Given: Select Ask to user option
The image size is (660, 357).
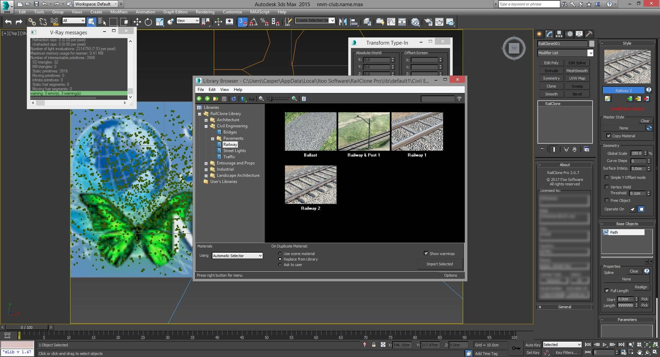Looking at the screenshot, I should [280, 265].
